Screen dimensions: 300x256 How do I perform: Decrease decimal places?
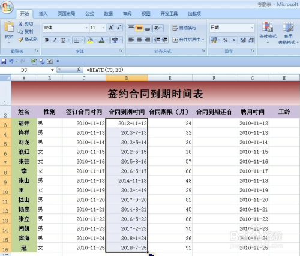coord(251,40)
